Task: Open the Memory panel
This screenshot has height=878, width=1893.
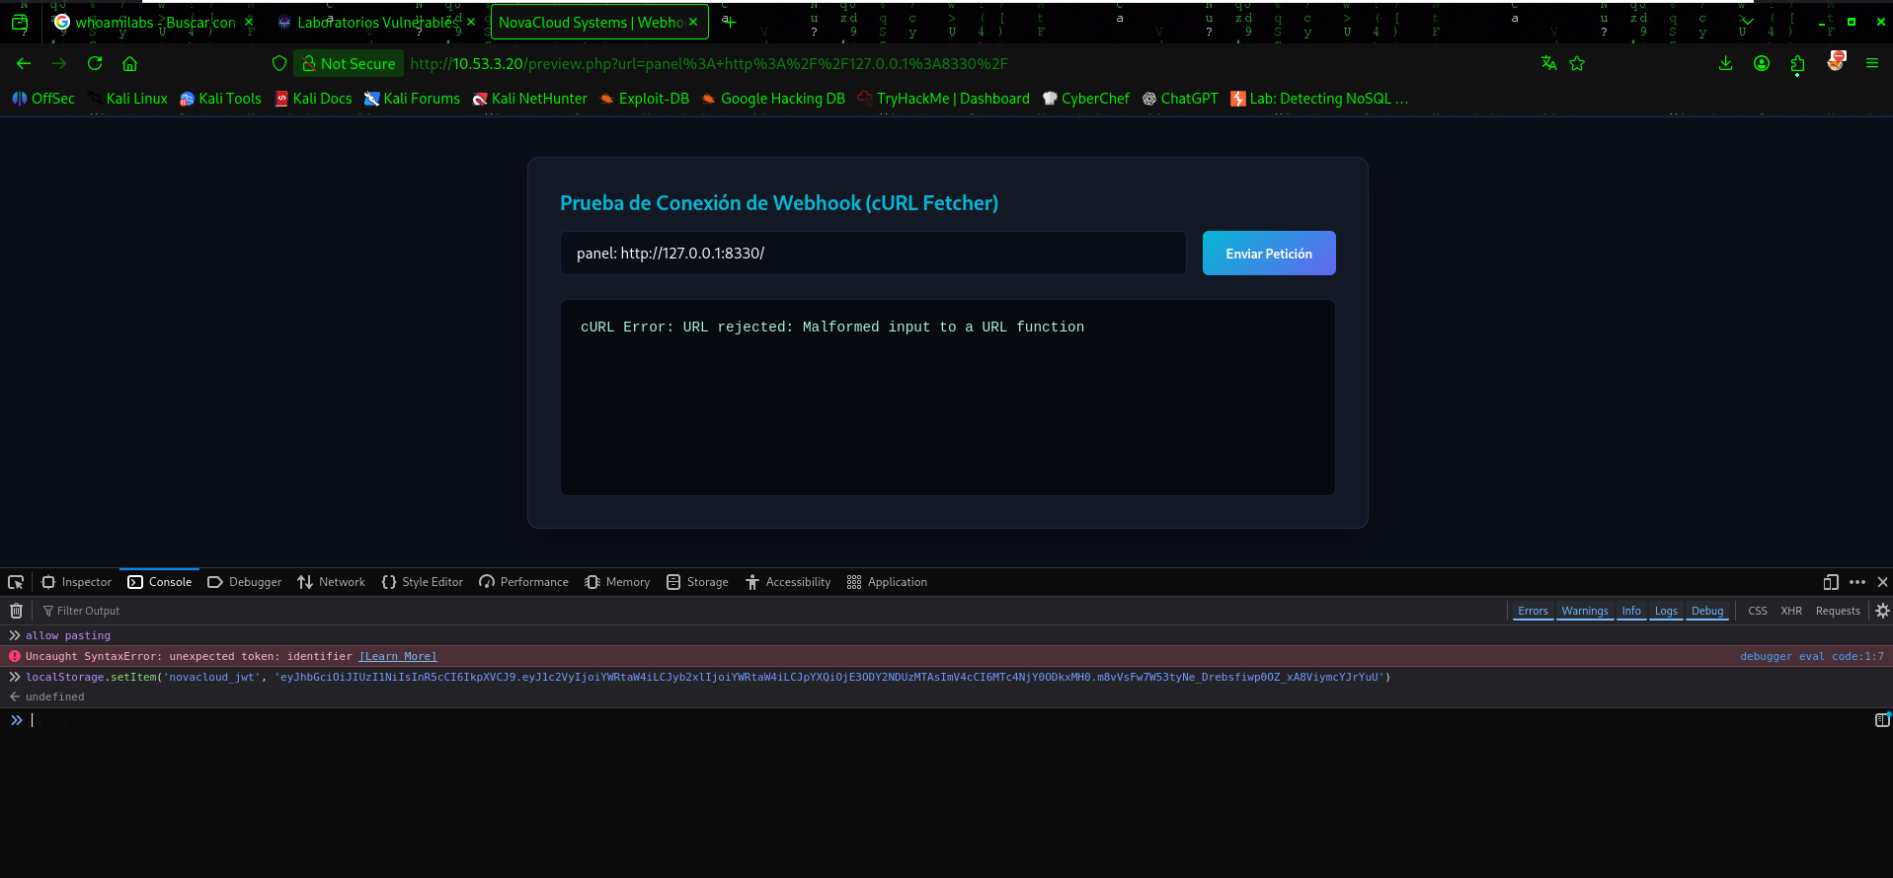Action: [617, 582]
